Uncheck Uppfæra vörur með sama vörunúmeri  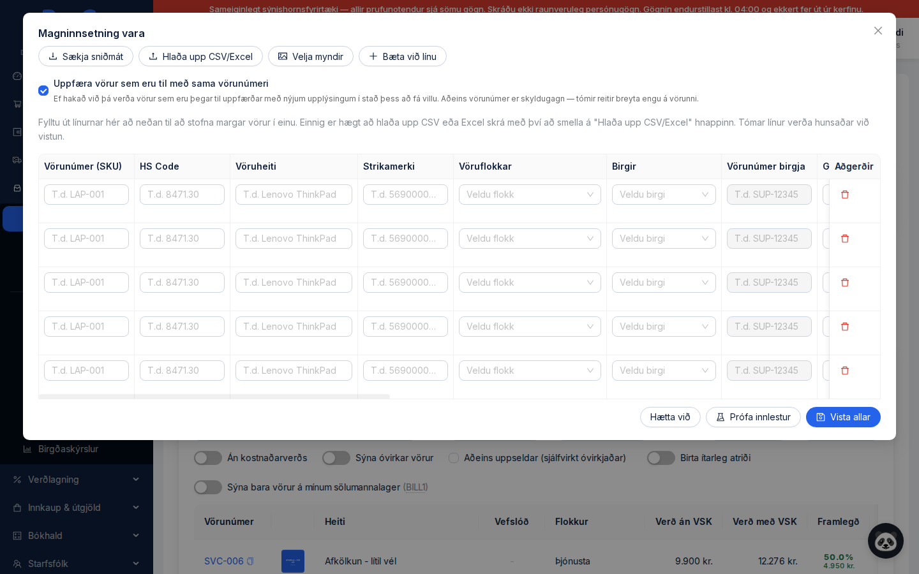click(x=43, y=91)
